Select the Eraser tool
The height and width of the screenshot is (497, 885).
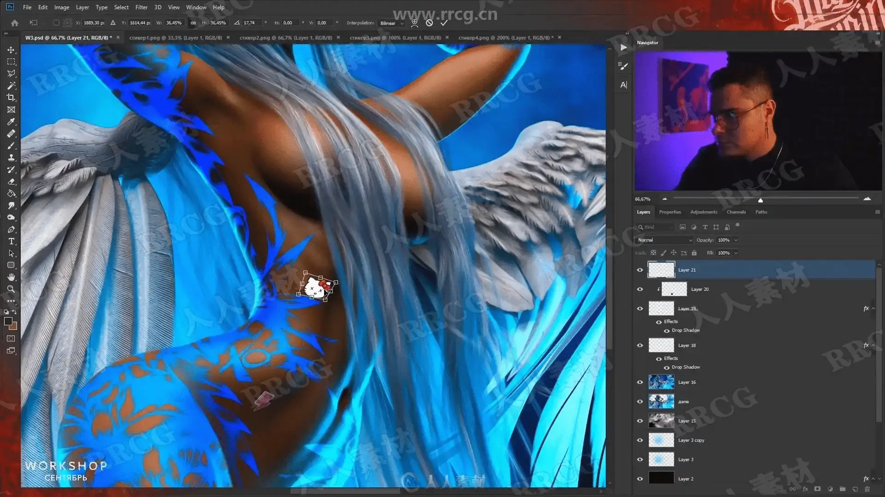pos(11,181)
